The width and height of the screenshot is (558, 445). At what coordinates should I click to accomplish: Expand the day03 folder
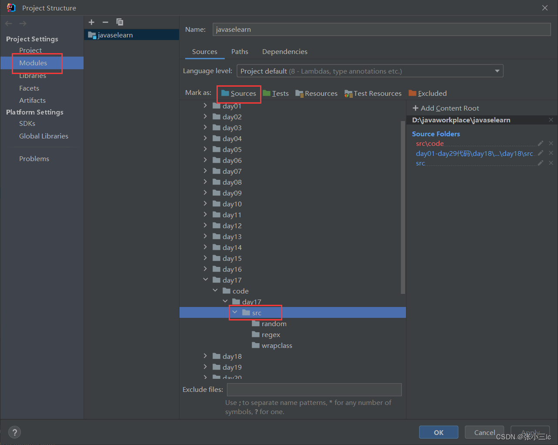[x=205, y=127]
